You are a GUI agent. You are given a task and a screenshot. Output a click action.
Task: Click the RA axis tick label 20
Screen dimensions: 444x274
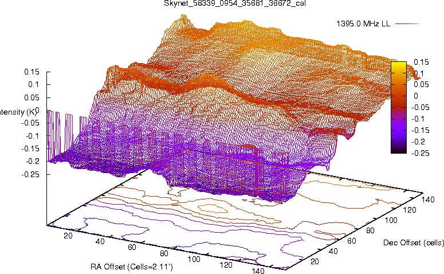click(68, 236)
